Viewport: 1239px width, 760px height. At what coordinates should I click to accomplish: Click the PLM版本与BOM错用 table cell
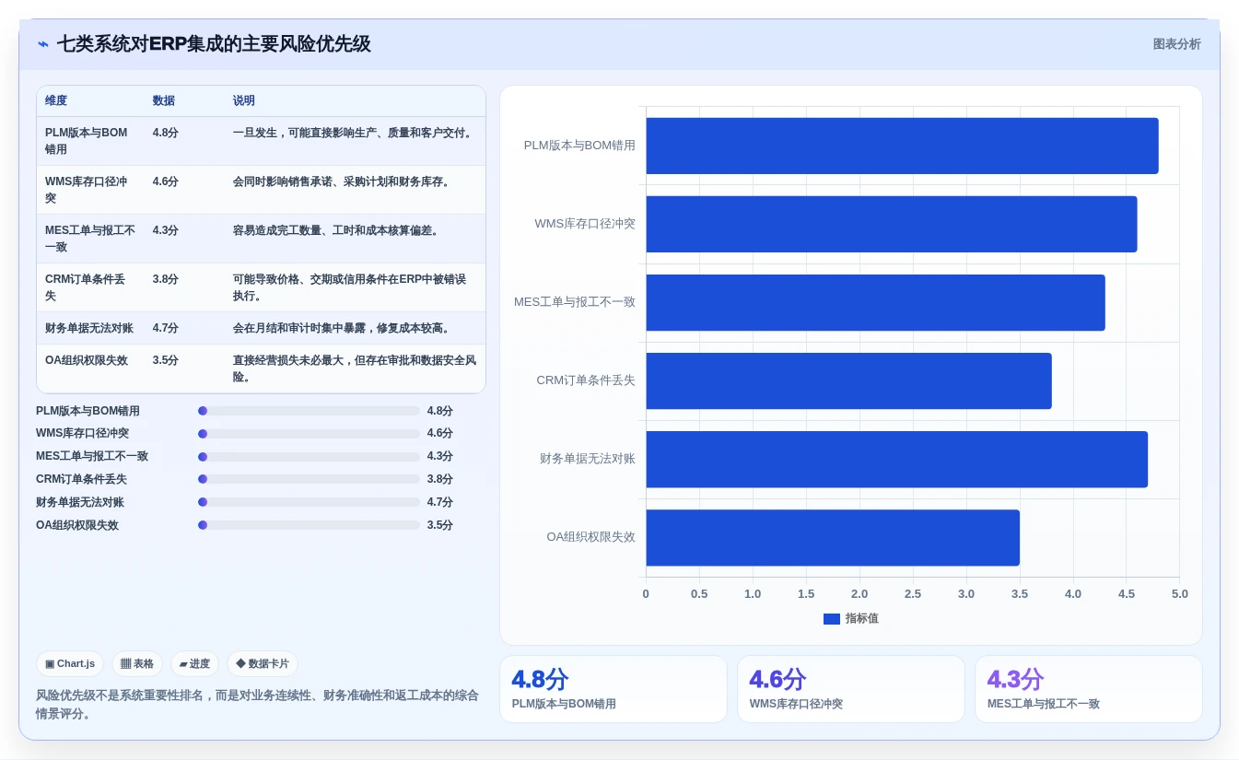90,141
